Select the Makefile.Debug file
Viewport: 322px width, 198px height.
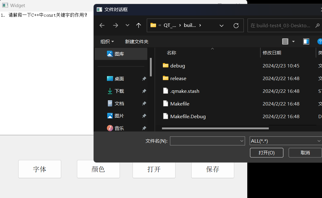(188, 116)
